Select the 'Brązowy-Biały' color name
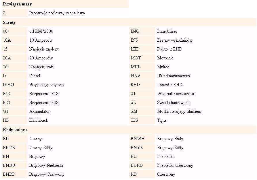This screenshot has width=257, height=180. (170, 139)
